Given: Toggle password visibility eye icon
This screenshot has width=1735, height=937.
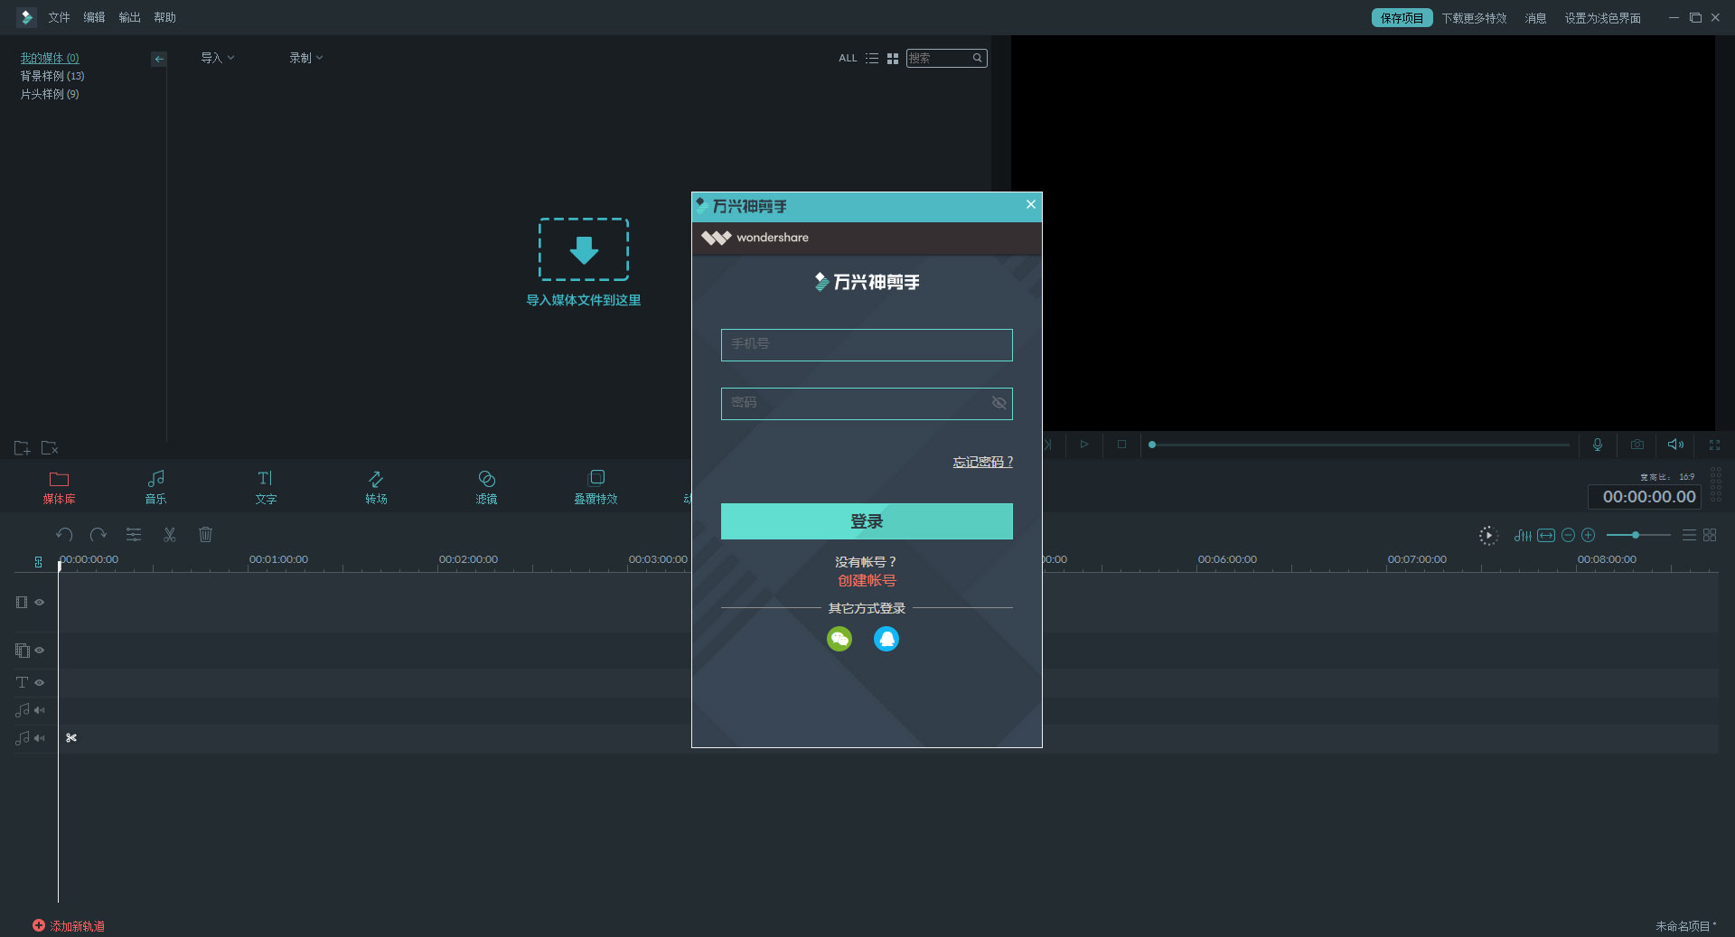Looking at the screenshot, I should click(999, 403).
